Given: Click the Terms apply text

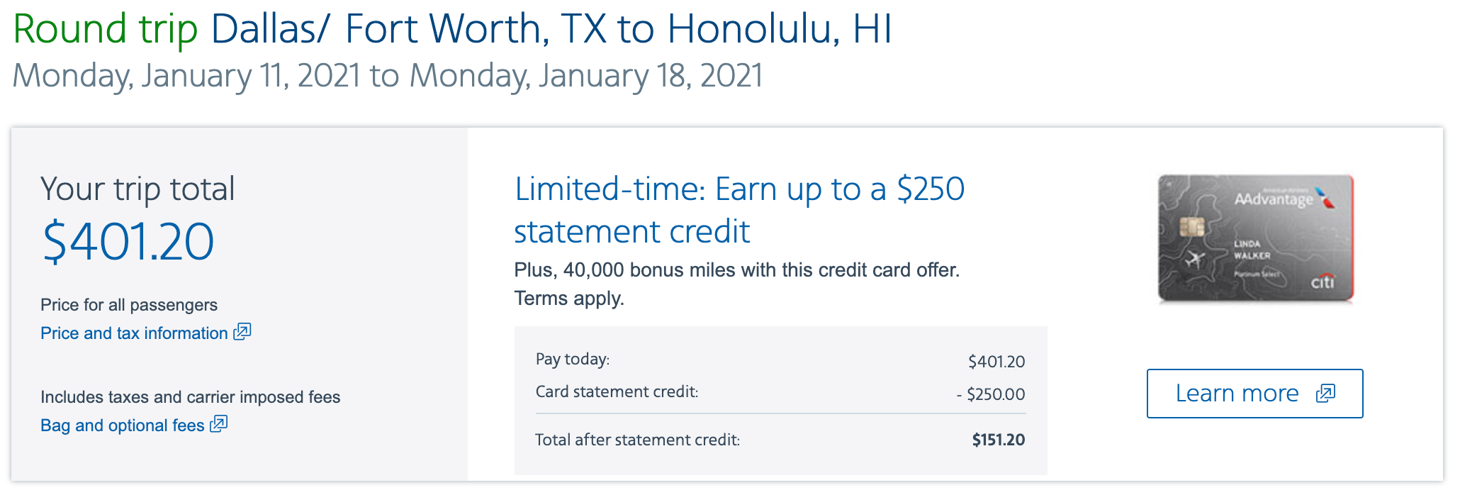Looking at the screenshot, I should 569,299.
